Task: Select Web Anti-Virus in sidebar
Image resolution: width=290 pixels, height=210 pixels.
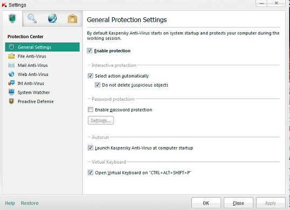Action: [43, 74]
